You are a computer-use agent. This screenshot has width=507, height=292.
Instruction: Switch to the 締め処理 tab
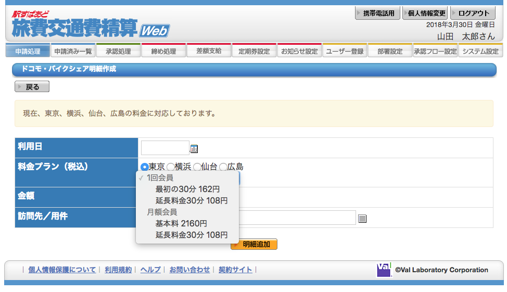[163, 51]
